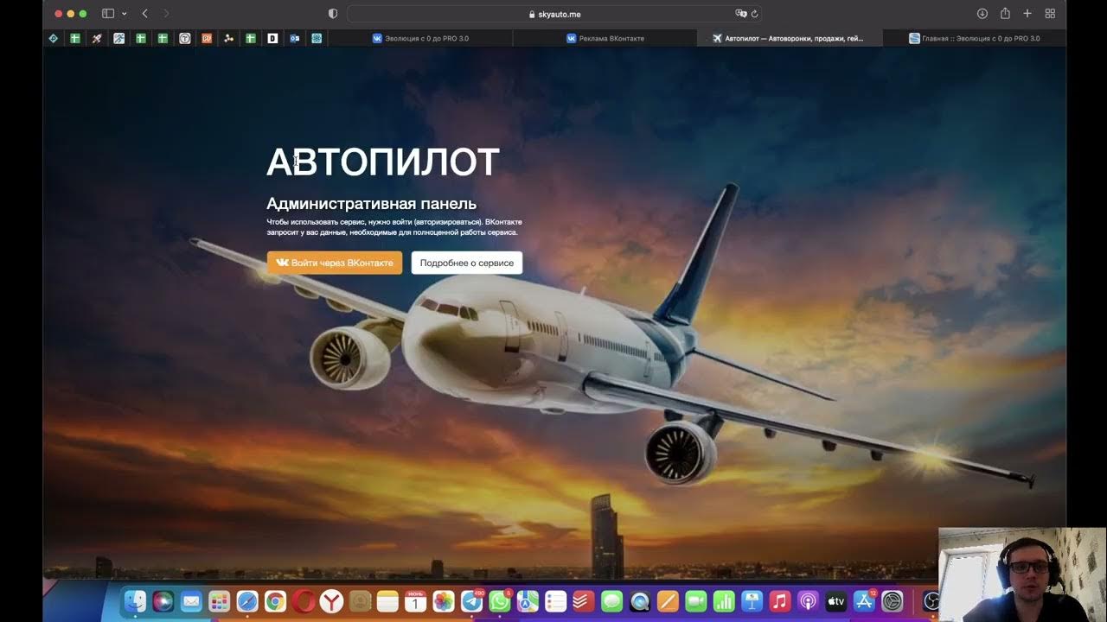Image resolution: width=1107 pixels, height=622 pixels.
Task: Open Apple TV from the dock
Action: (836, 601)
